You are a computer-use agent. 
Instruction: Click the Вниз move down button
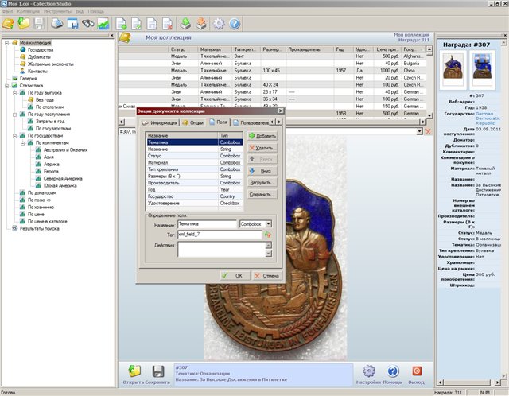262,171
